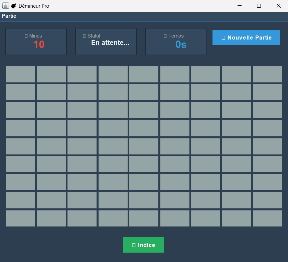The image size is (288, 262).
Task: Uncover the last cell in the fifth row
Action: pyautogui.click(x=267, y=146)
